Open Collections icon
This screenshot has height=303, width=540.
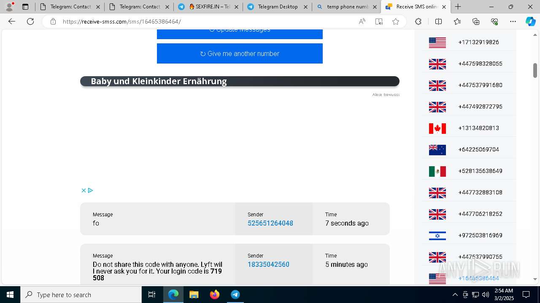tap(476, 21)
